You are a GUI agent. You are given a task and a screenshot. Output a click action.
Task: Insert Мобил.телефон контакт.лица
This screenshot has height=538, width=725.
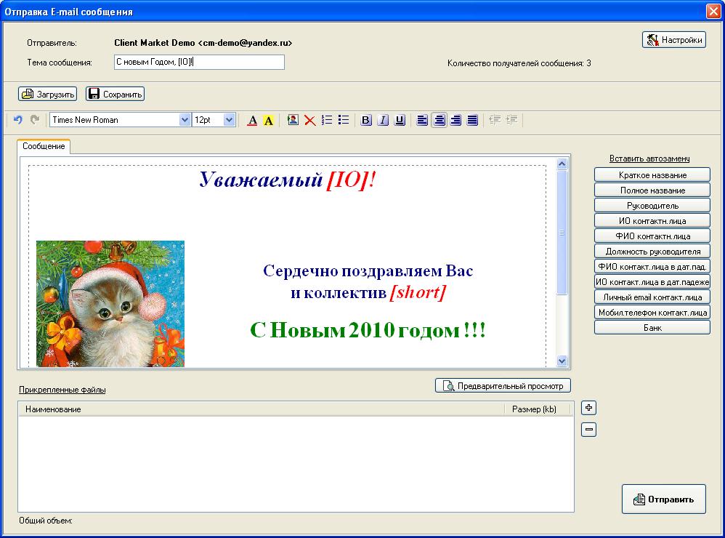pos(652,312)
